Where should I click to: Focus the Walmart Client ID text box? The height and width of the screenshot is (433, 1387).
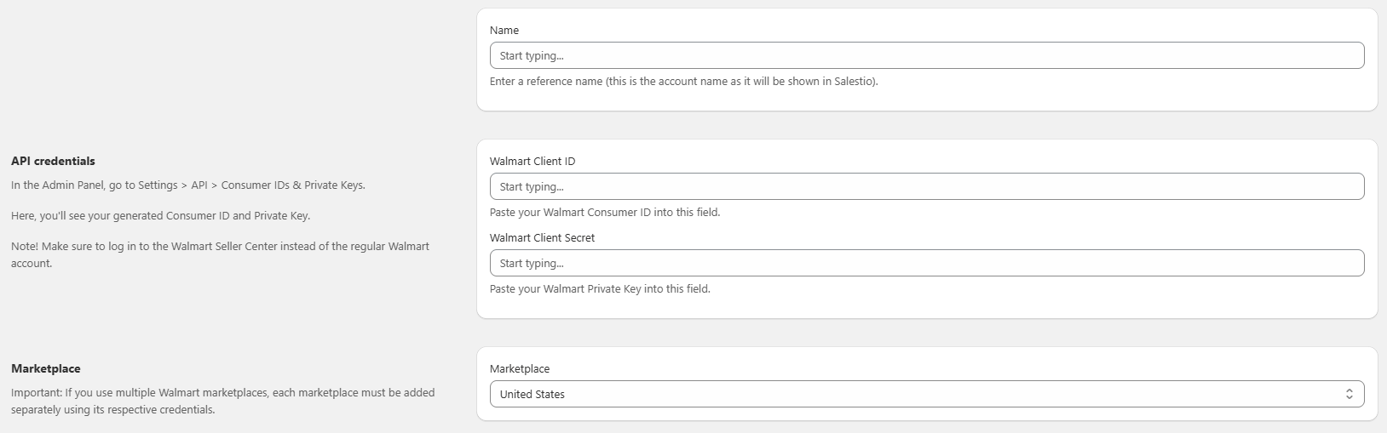[x=927, y=187]
